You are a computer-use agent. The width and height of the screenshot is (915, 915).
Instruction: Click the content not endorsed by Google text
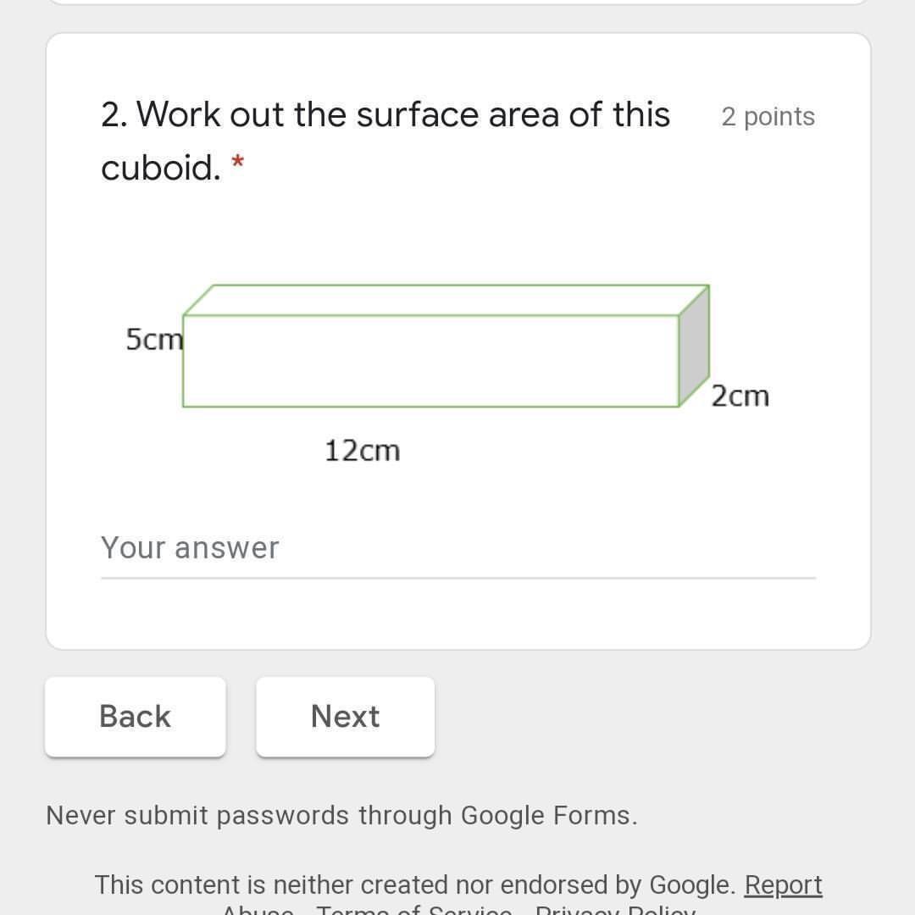(415, 885)
